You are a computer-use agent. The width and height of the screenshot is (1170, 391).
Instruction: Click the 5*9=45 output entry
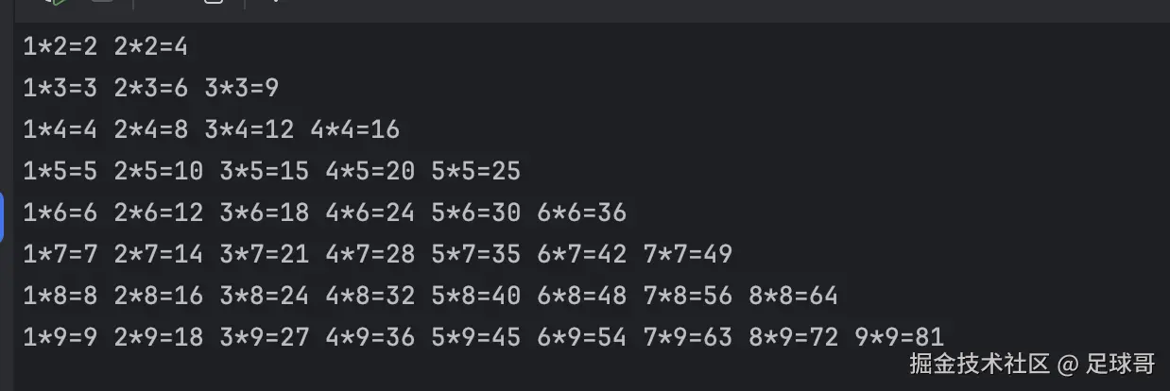(x=475, y=337)
